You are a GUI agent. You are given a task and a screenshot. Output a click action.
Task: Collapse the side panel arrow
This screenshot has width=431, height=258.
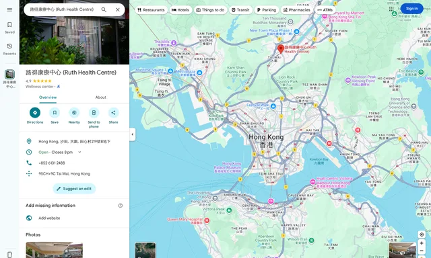pyautogui.click(x=133, y=134)
